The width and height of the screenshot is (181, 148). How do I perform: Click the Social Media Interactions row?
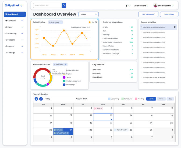[x=118, y=42]
